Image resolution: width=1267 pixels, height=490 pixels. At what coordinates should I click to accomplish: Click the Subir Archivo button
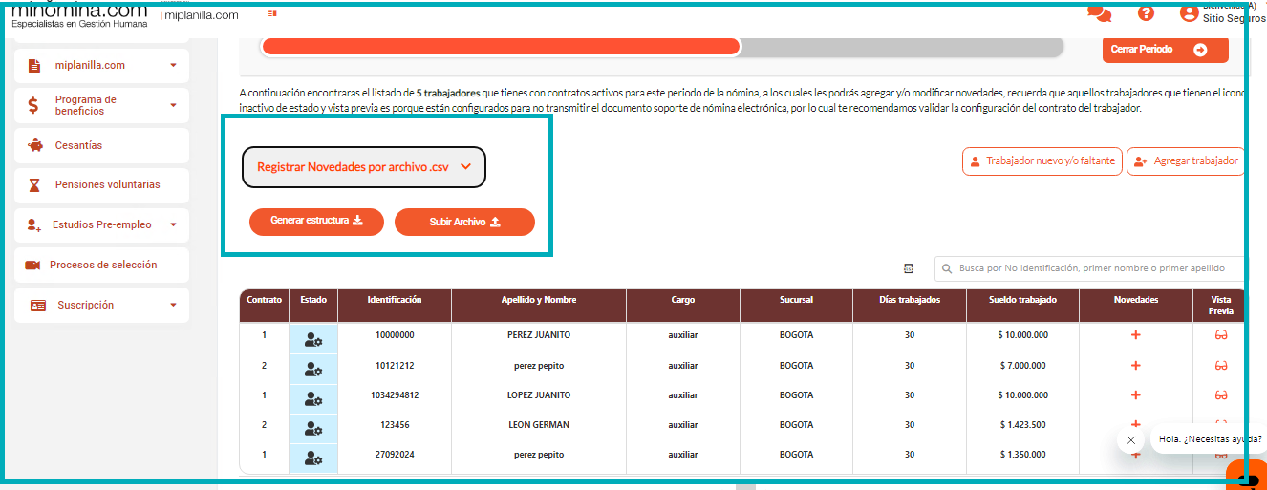[x=464, y=222]
